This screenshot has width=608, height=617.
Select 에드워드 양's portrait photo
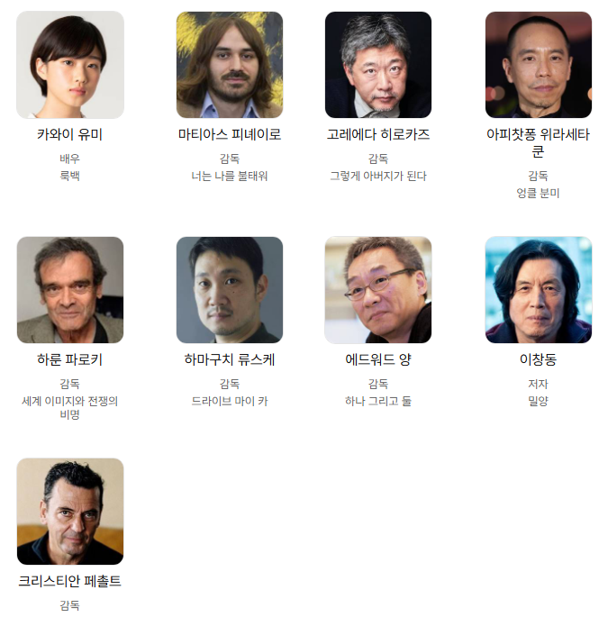coord(378,290)
